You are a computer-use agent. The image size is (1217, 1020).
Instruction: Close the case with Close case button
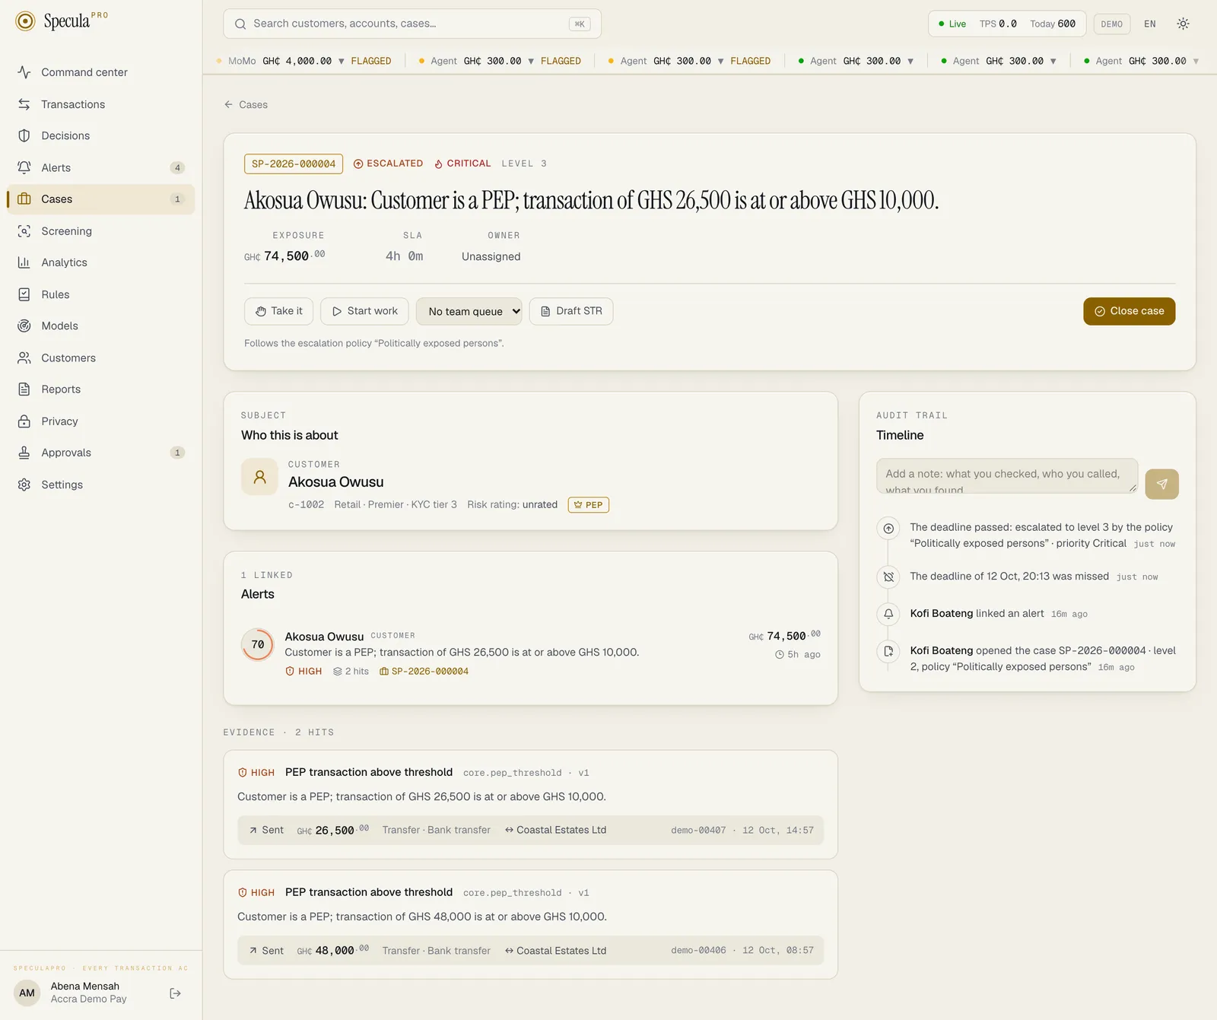coord(1130,311)
